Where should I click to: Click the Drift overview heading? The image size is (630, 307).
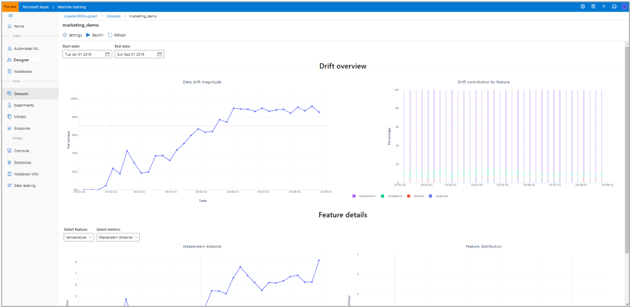[x=343, y=66]
